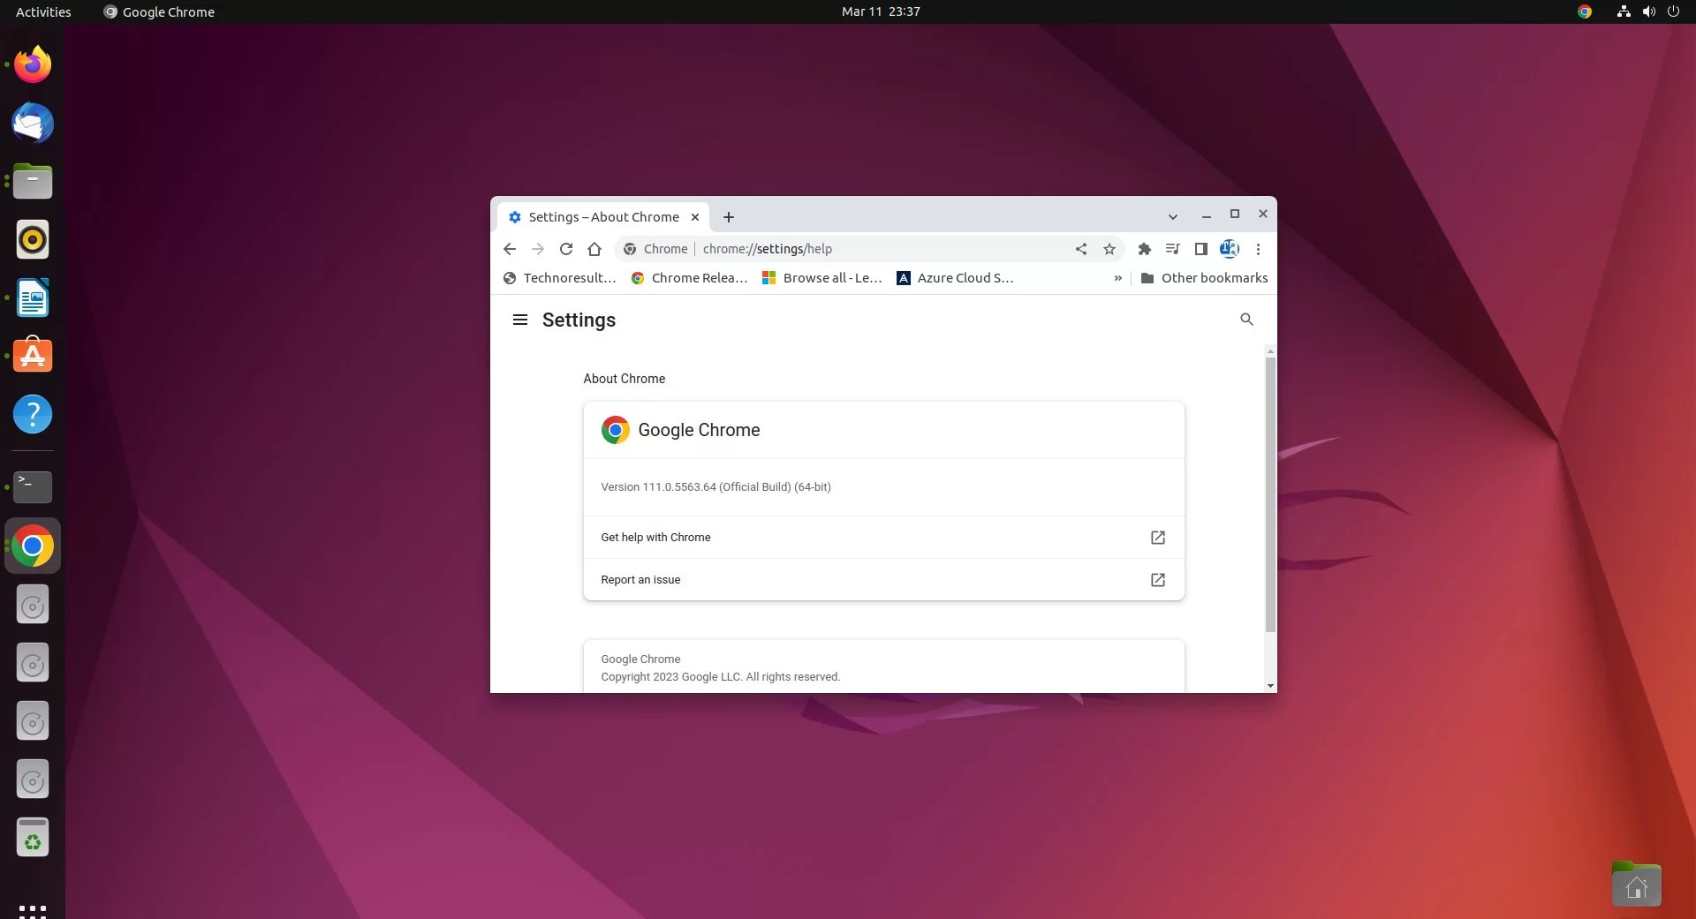
Task: Click the share icon in the toolbar
Action: [1081, 249]
